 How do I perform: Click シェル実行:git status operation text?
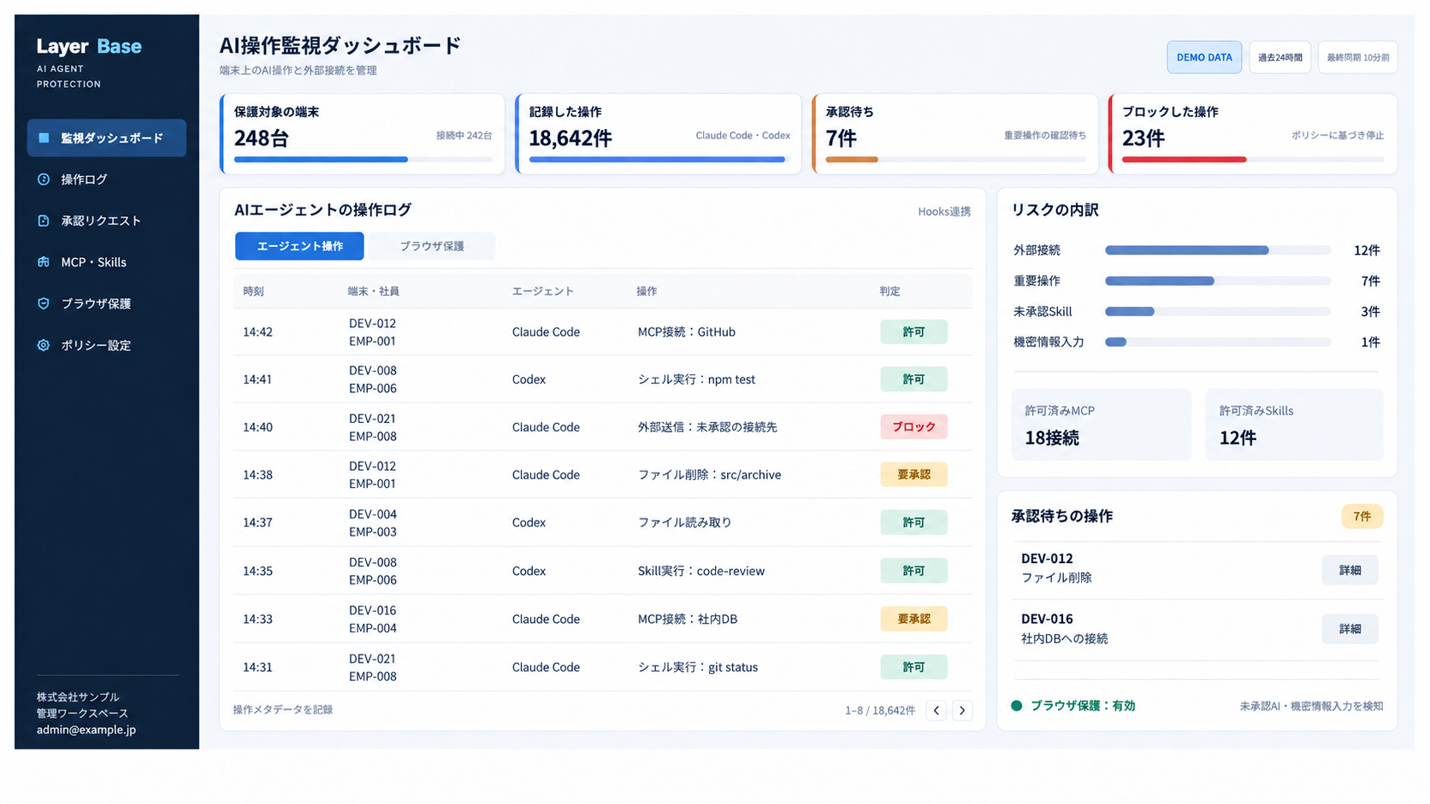tap(698, 666)
